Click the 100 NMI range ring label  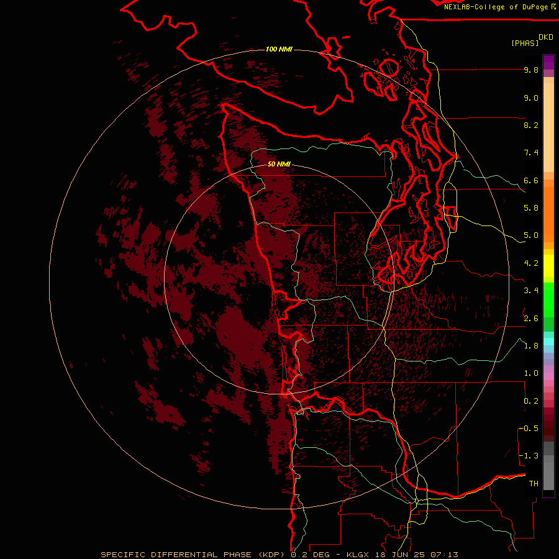coord(279,49)
